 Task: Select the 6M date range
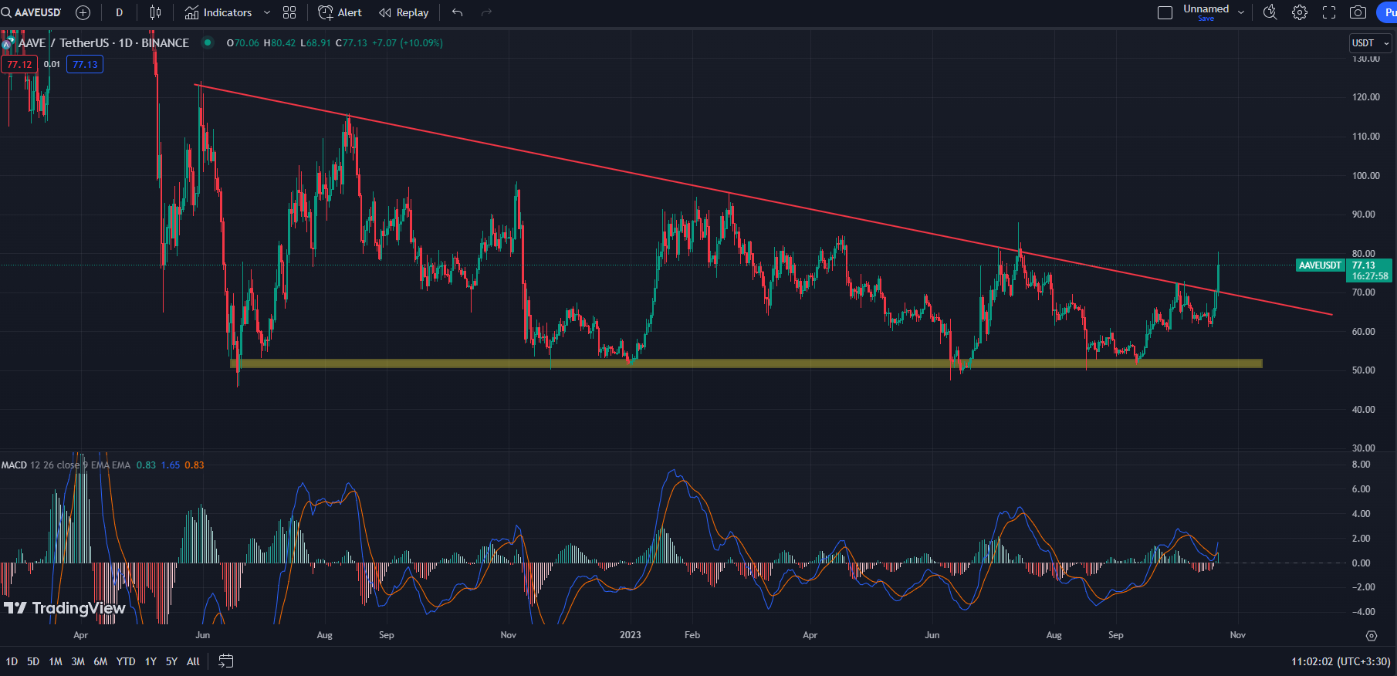tap(100, 661)
